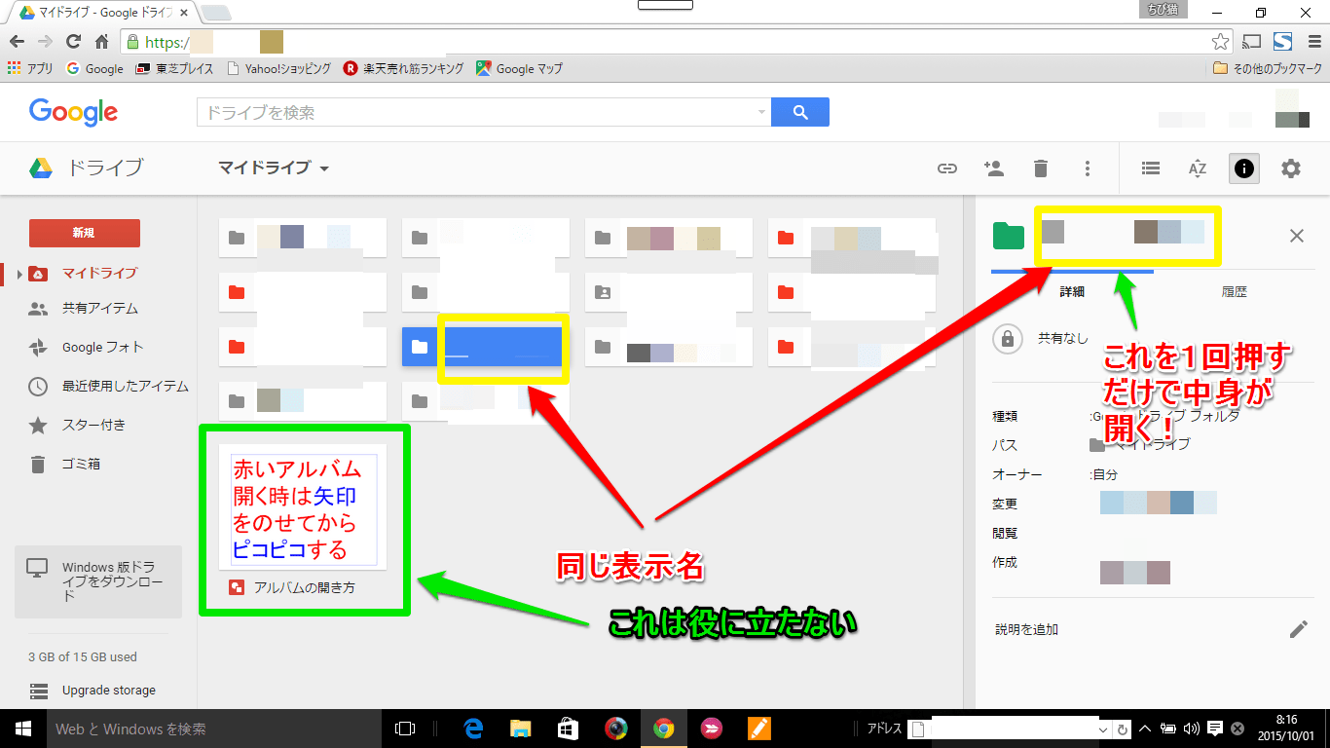Select the 詳細 tab
The image size is (1330, 748).
coord(1072,291)
